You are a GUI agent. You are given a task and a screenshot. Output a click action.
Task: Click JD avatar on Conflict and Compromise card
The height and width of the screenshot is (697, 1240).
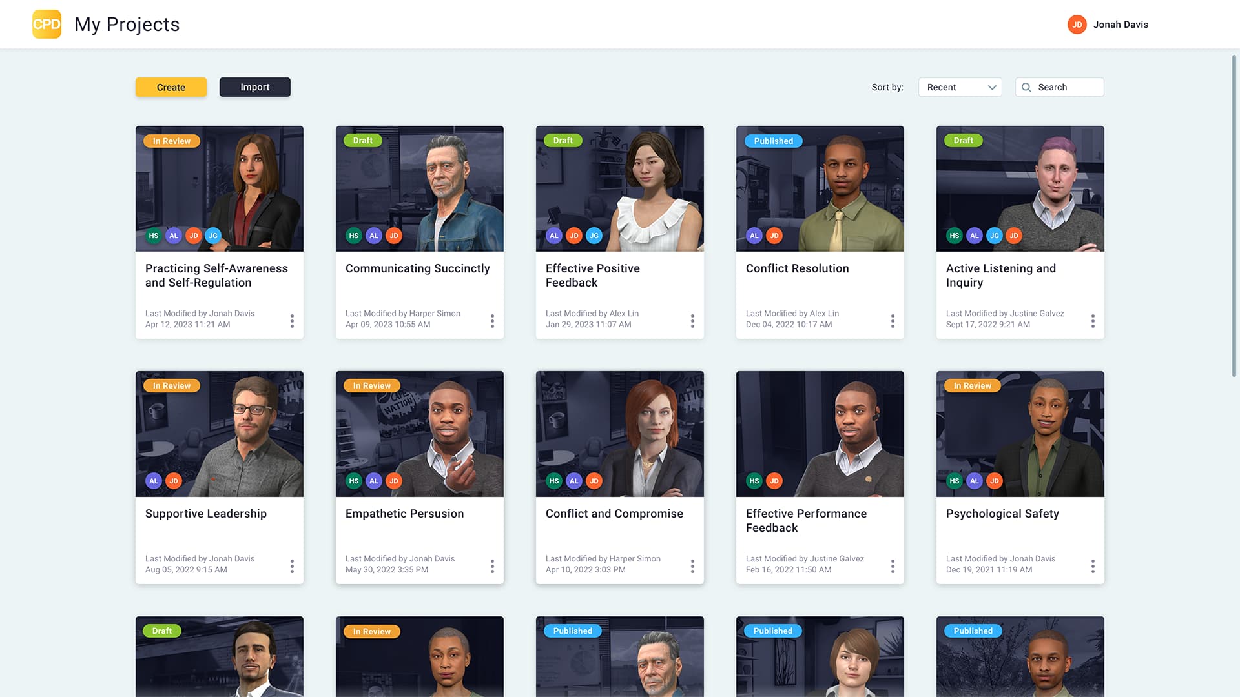[x=594, y=481]
